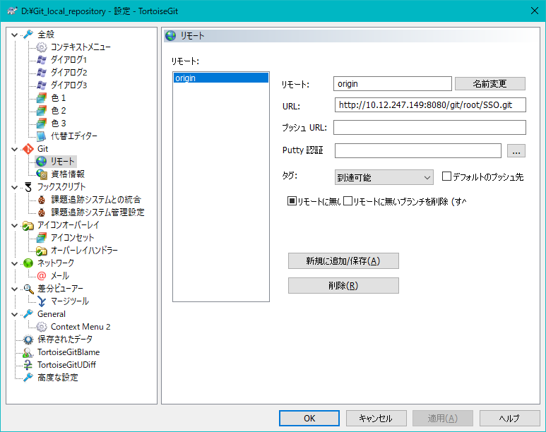
Task: Collapse the 差分ビューアー tree node
Action: tap(15, 289)
